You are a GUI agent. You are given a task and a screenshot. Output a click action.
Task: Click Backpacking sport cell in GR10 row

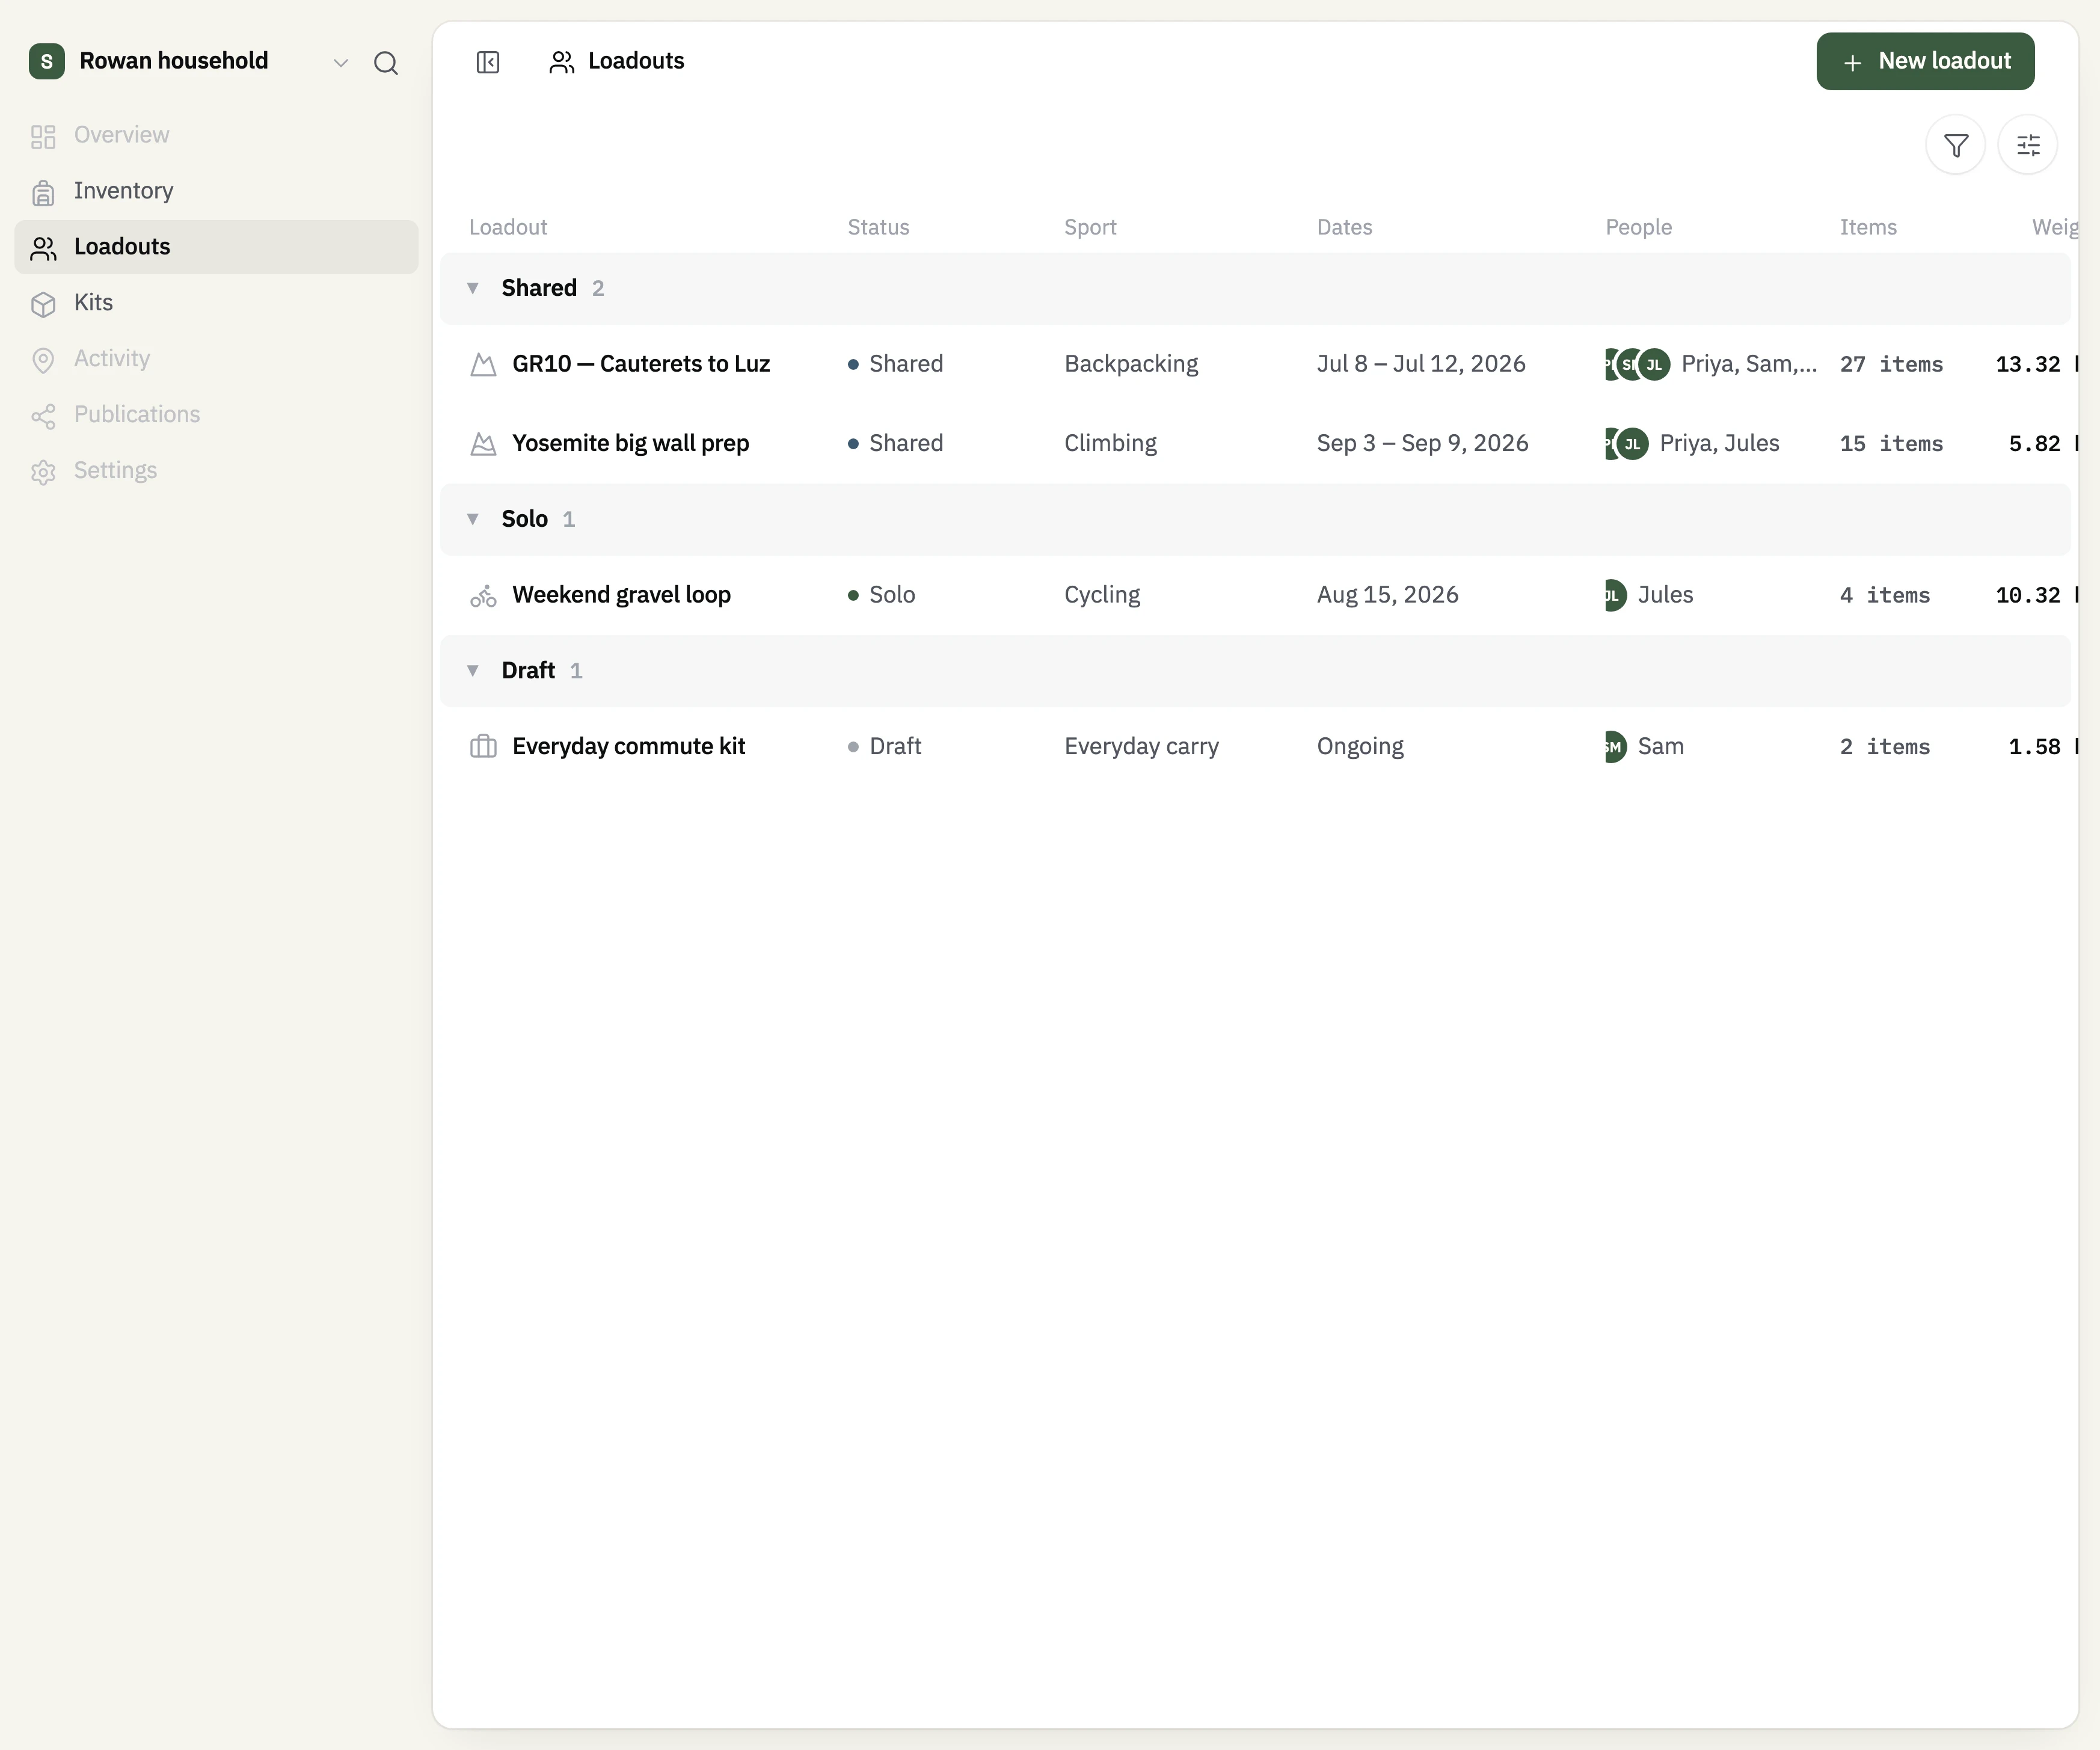[1131, 364]
